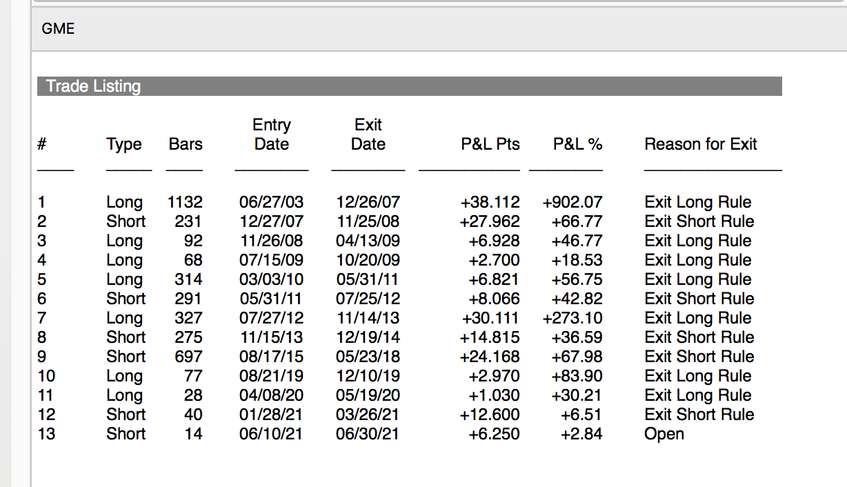Click the +902.07 P&L percent value

pos(572,202)
